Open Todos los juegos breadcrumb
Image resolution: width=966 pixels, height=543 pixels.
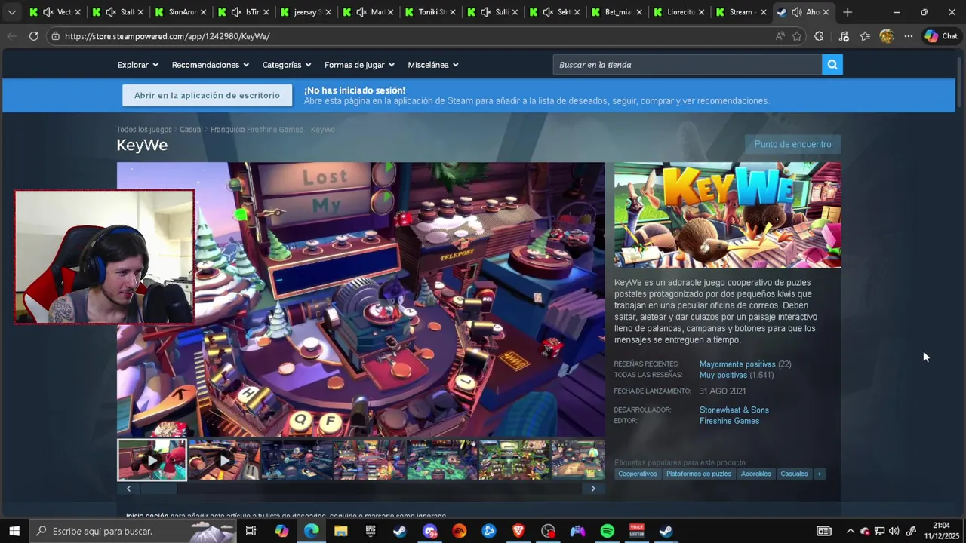144,130
